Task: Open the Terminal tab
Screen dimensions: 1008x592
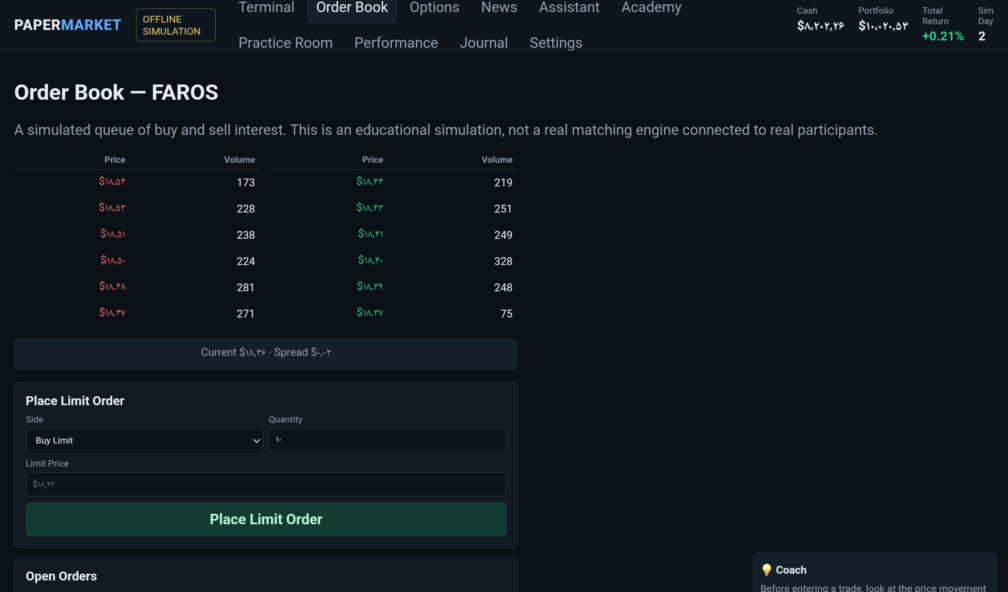Action: [266, 8]
